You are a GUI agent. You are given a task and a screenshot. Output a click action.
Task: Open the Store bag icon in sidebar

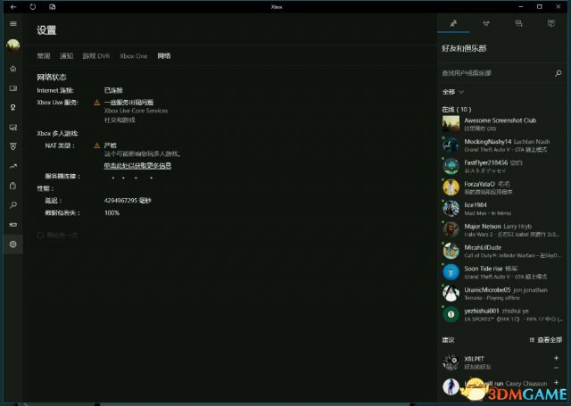[x=13, y=186]
